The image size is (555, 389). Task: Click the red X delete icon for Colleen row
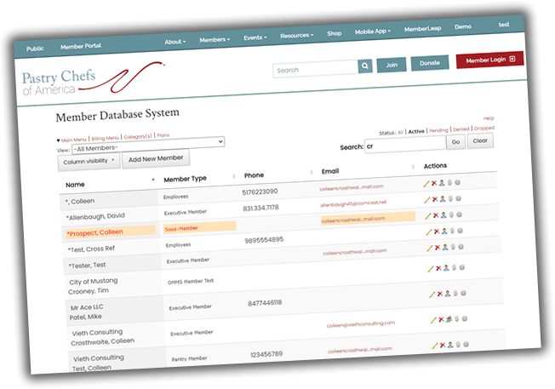click(434, 183)
